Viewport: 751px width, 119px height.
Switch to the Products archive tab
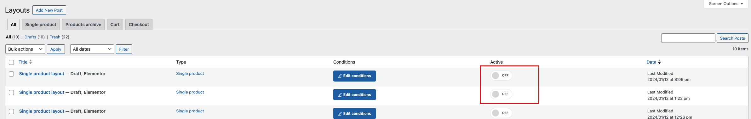click(83, 25)
